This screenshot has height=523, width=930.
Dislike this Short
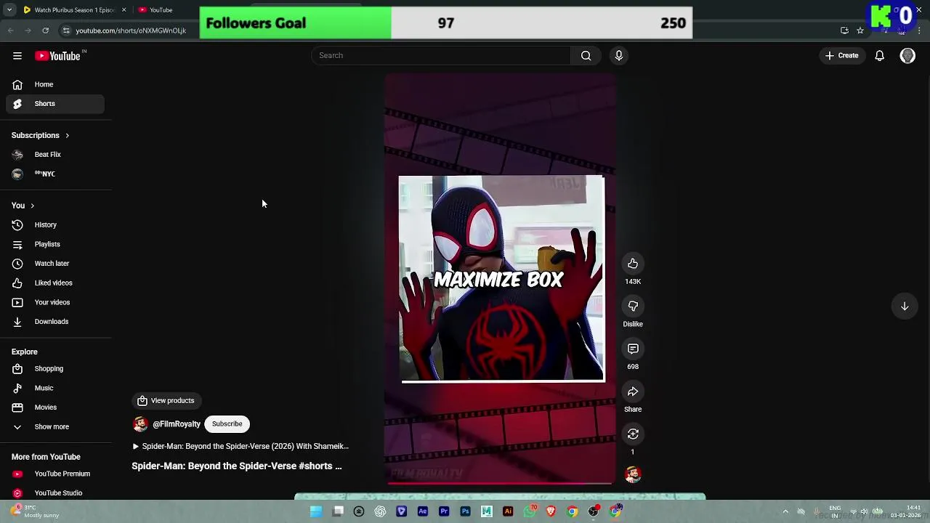[633, 307]
